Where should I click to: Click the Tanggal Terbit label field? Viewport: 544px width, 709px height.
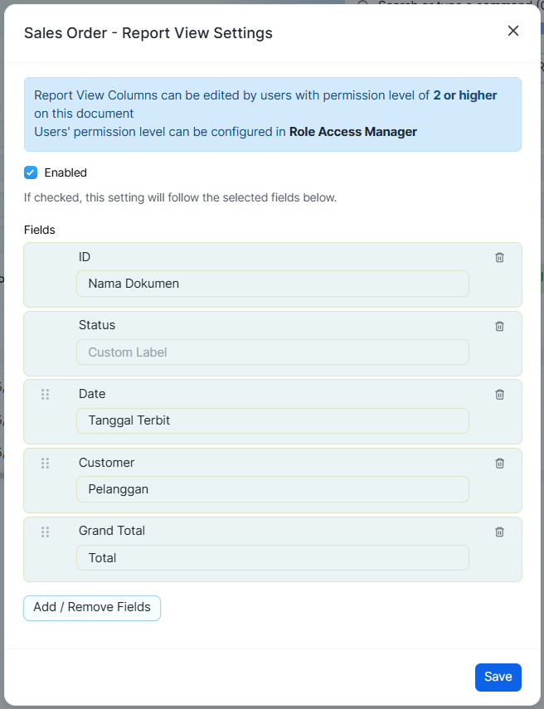273,420
